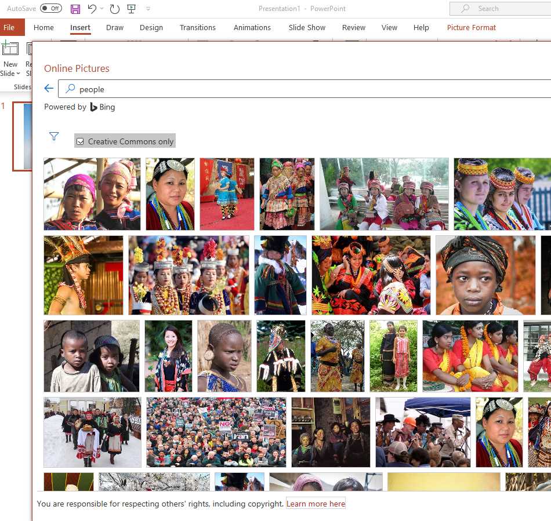Save the presentation using the Save icon
This screenshot has height=521, width=551.
pos(75,8)
